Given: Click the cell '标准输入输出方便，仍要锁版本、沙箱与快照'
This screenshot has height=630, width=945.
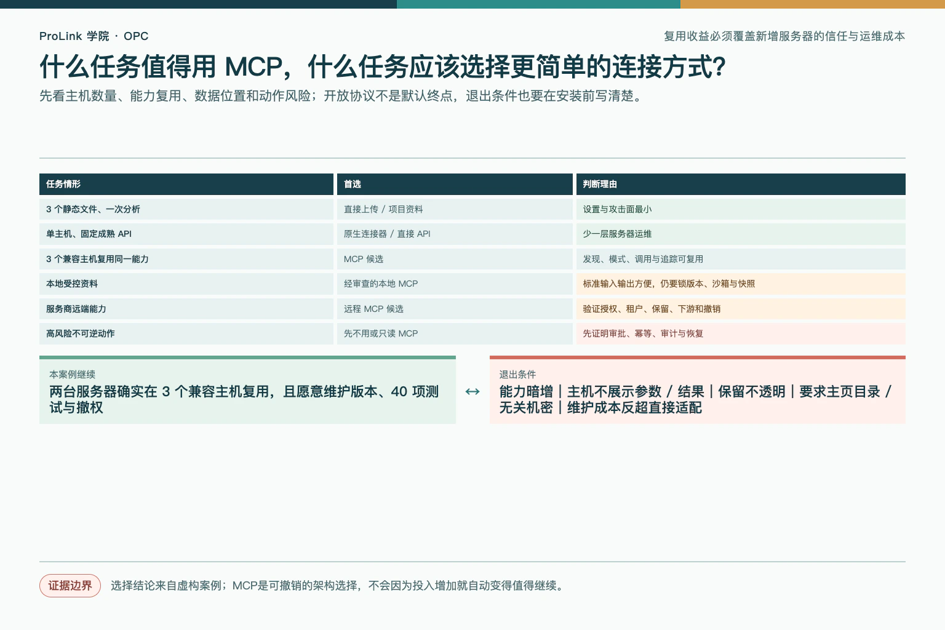Looking at the screenshot, I should [741, 284].
